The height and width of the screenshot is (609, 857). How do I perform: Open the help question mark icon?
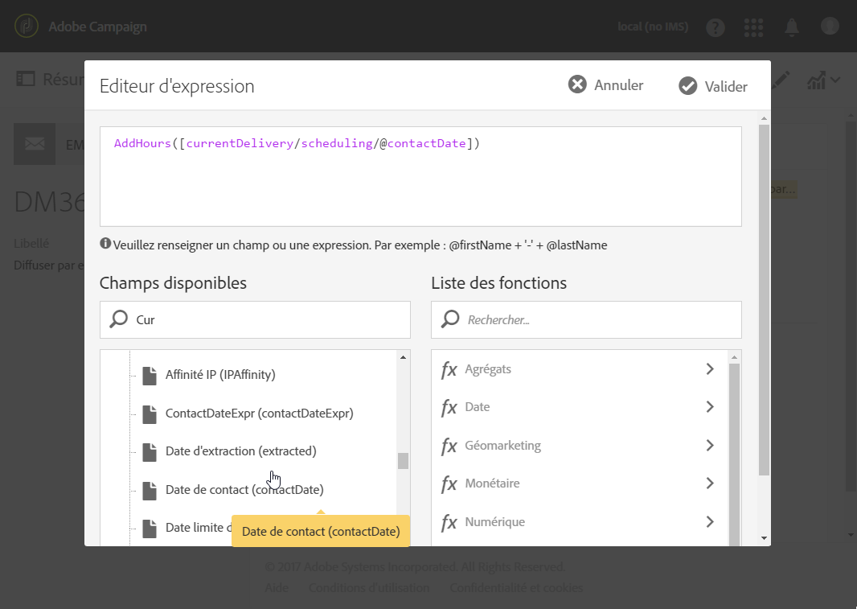(x=715, y=27)
